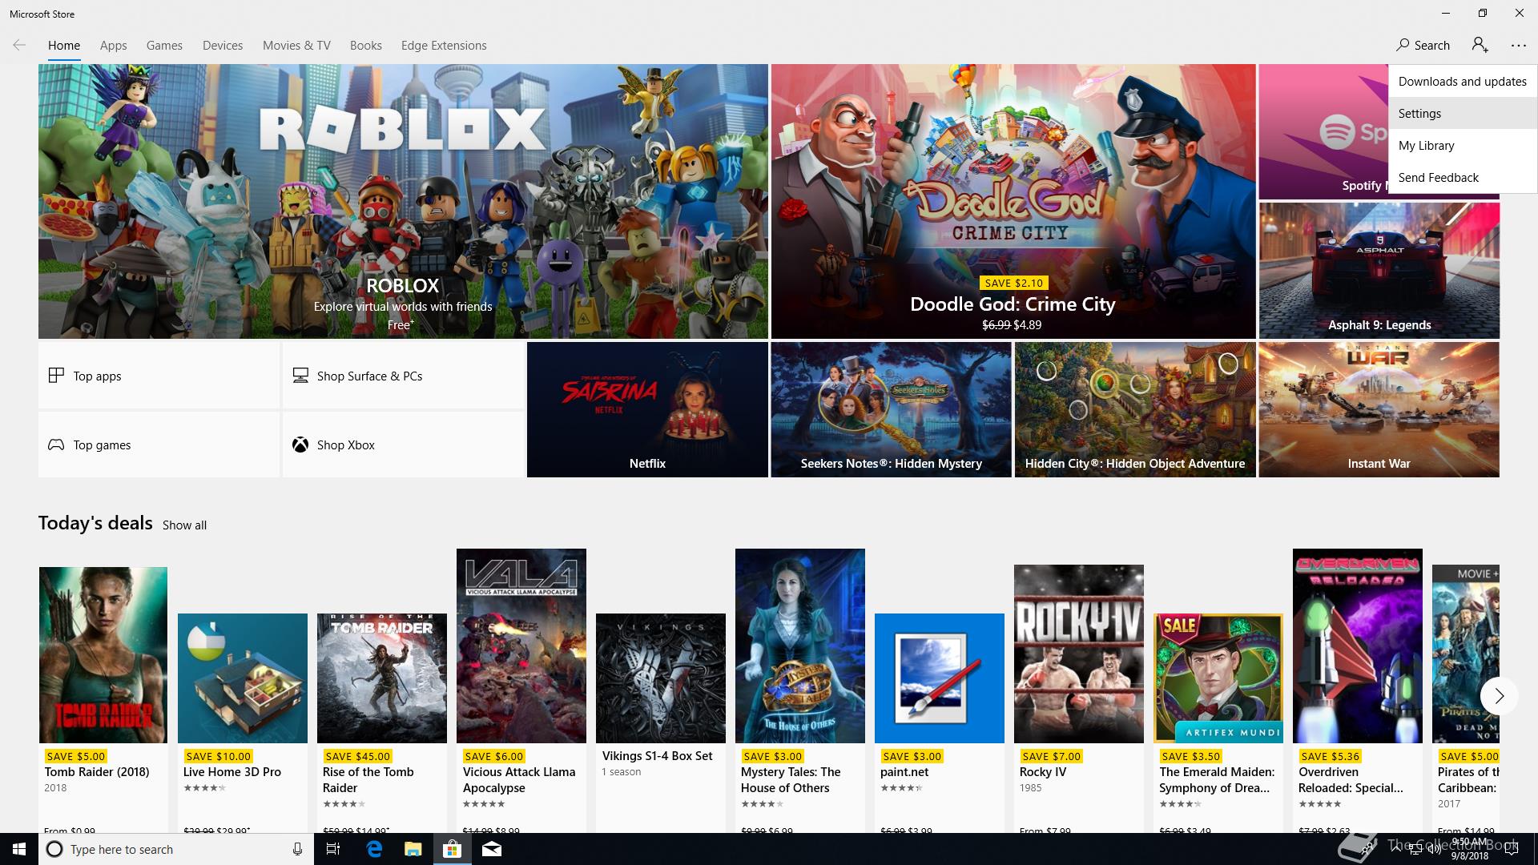Open the ROBLOX featured banner

(x=403, y=201)
